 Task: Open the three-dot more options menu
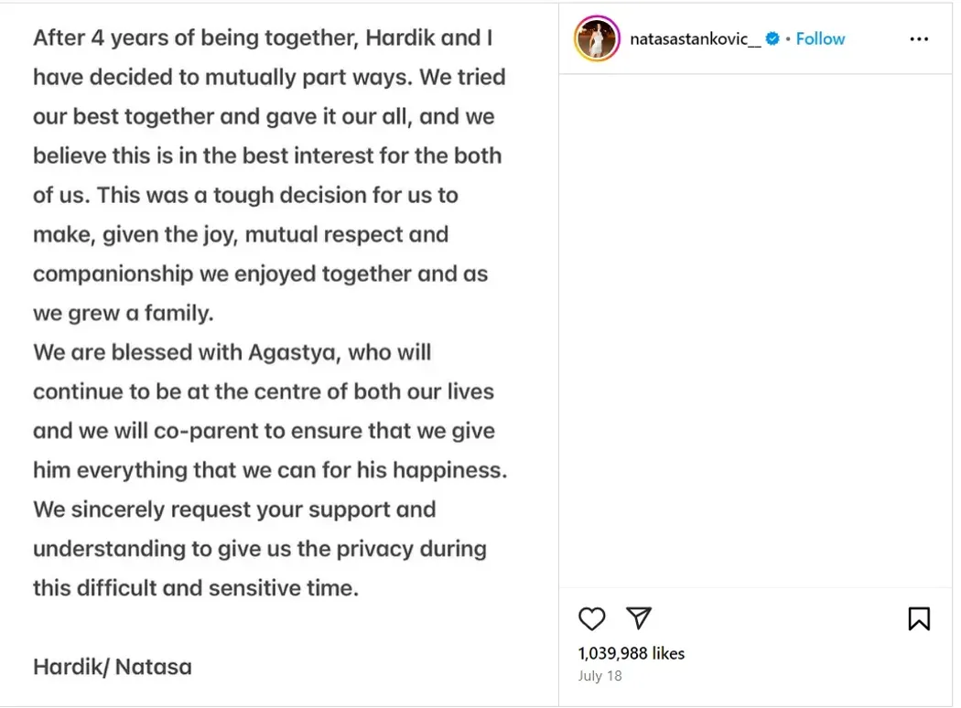coord(919,39)
